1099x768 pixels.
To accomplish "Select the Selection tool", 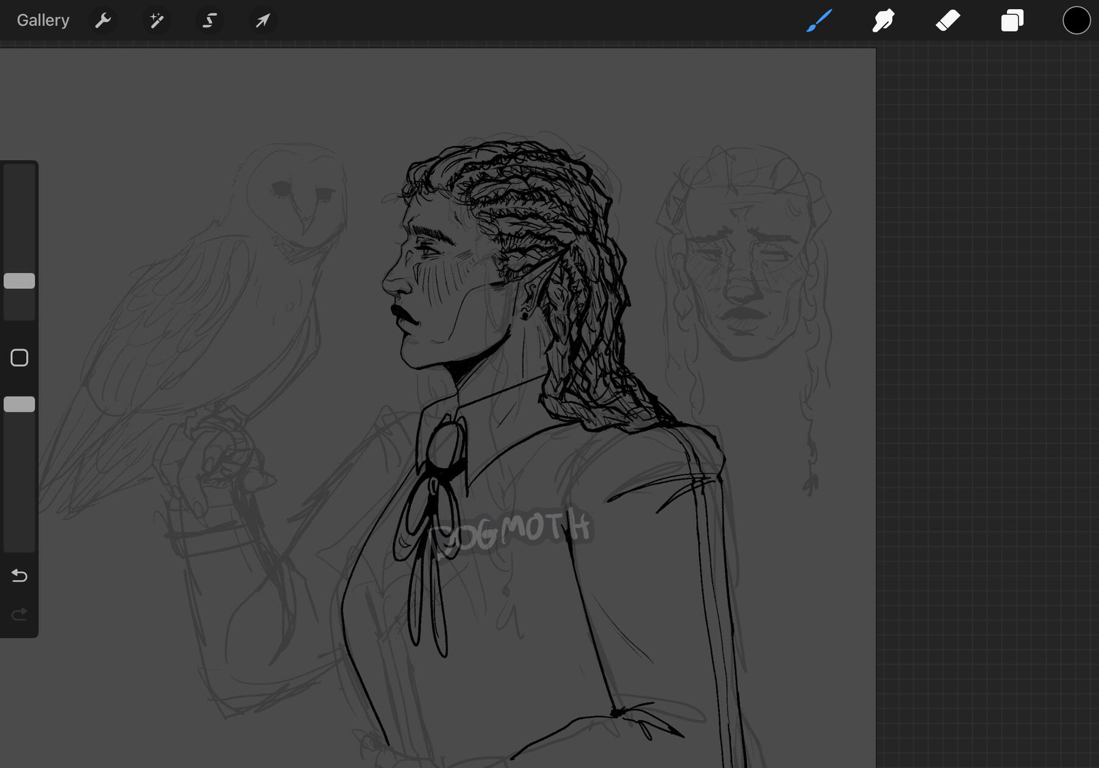I will pyautogui.click(x=208, y=20).
